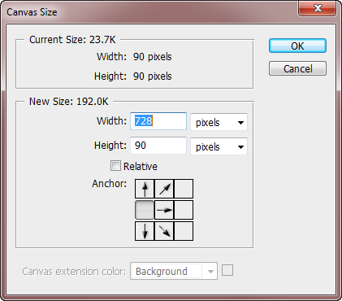342x301 pixels.
Task: Select the top-right empty anchor cell
Action: tap(184, 189)
